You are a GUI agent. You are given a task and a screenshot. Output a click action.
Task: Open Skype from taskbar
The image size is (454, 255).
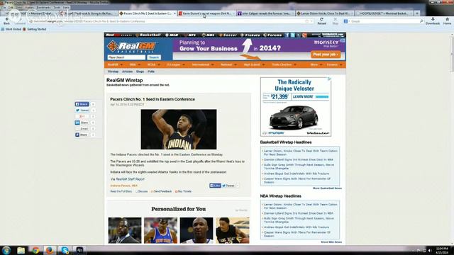(65, 250)
